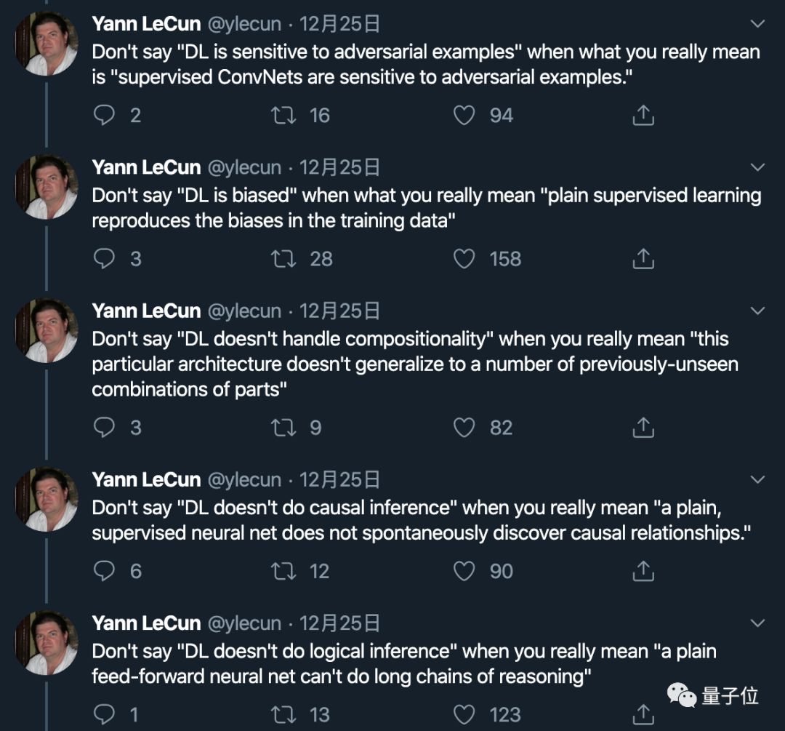This screenshot has width=785, height=731.
Task: Reply to the adversarial examples tweet
Action: [105, 116]
